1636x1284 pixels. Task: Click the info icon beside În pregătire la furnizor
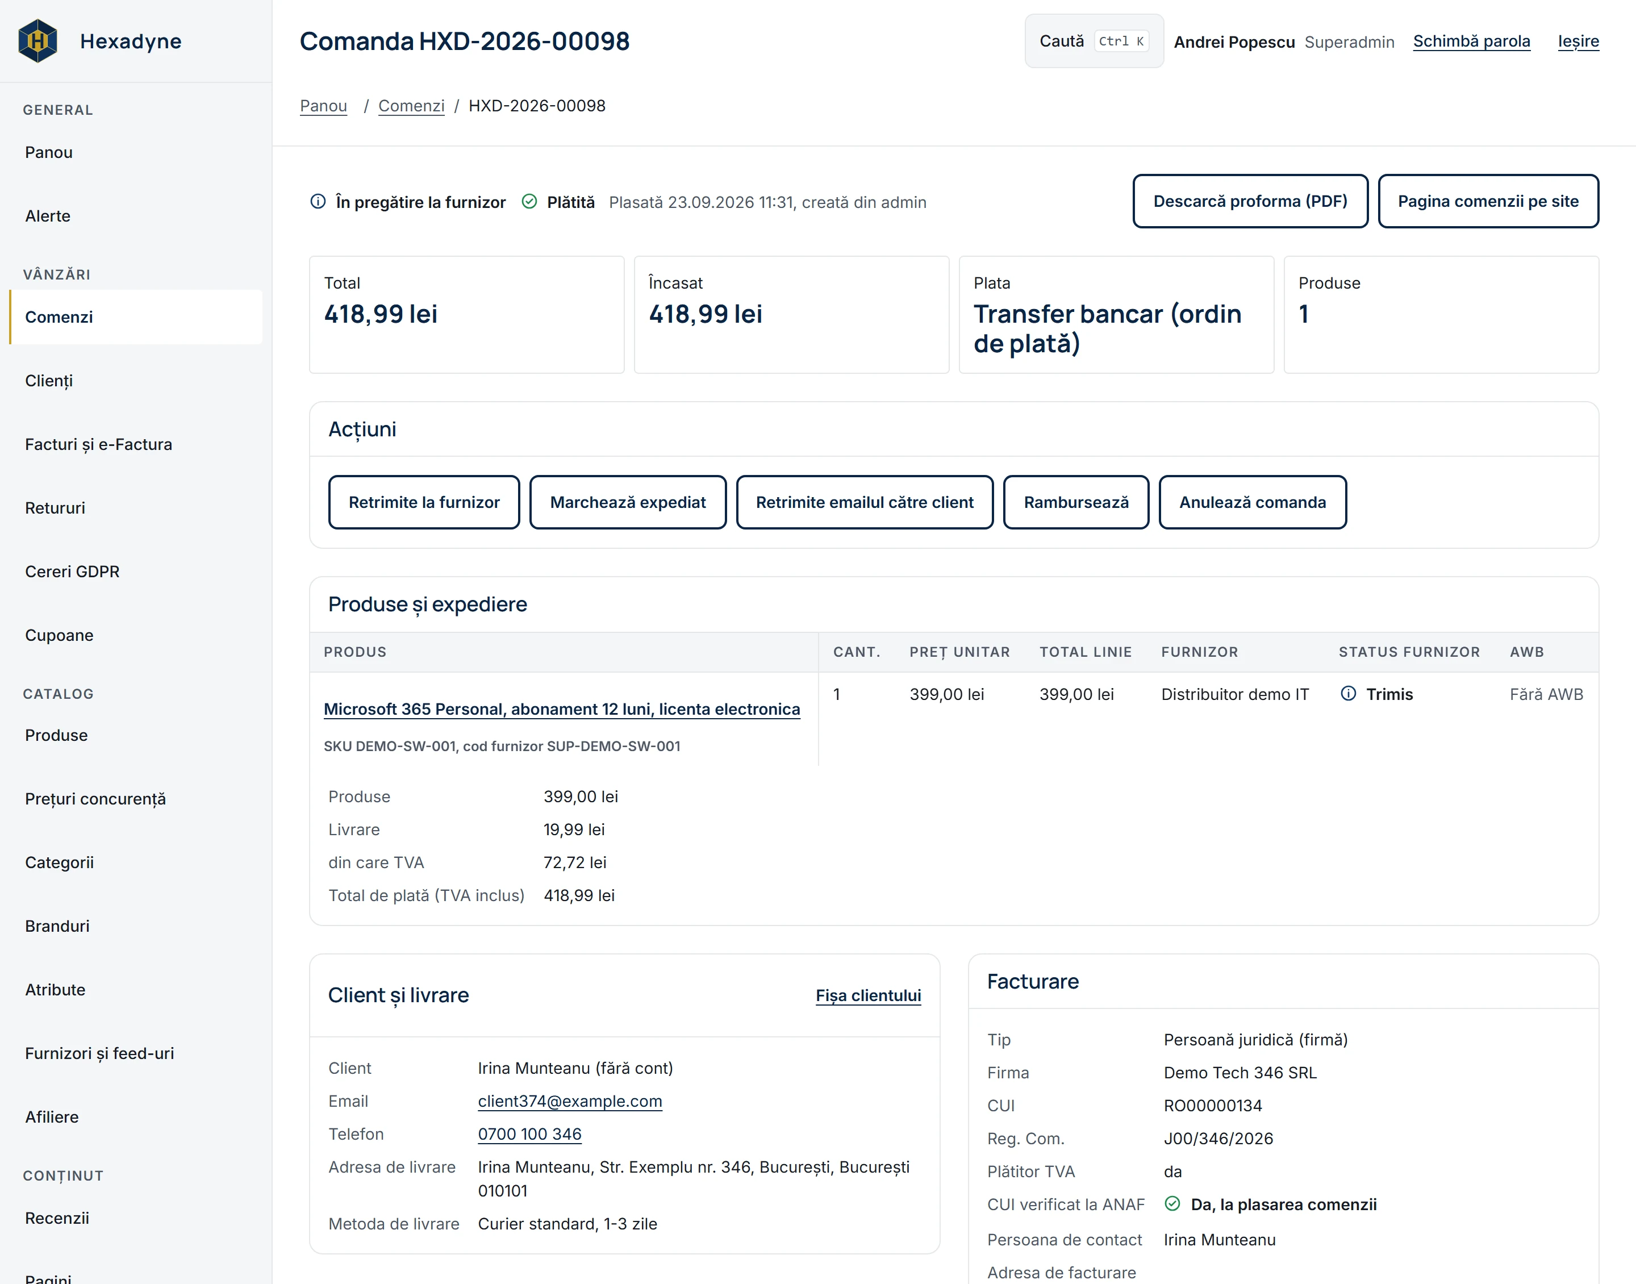coord(318,202)
